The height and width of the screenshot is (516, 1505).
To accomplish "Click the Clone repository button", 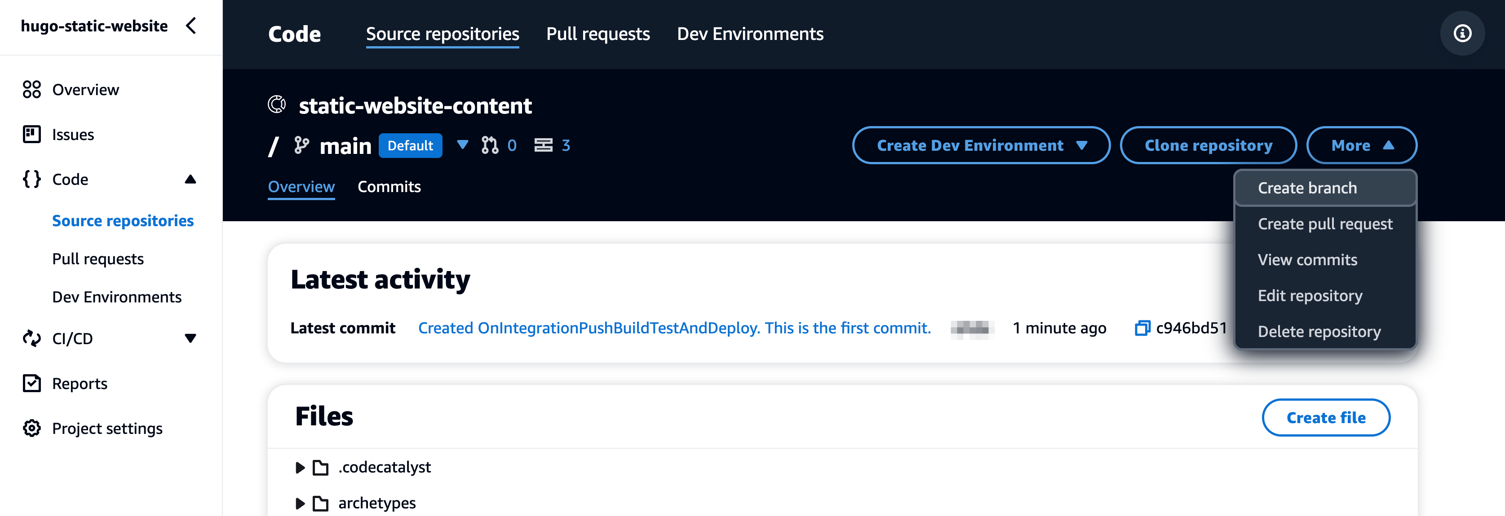I will coord(1208,145).
